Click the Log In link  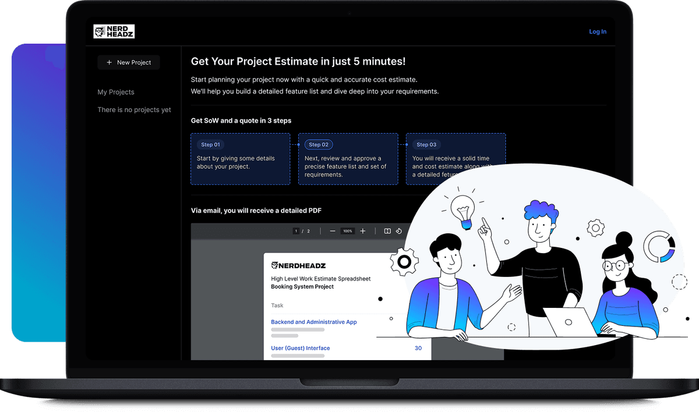pos(598,31)
